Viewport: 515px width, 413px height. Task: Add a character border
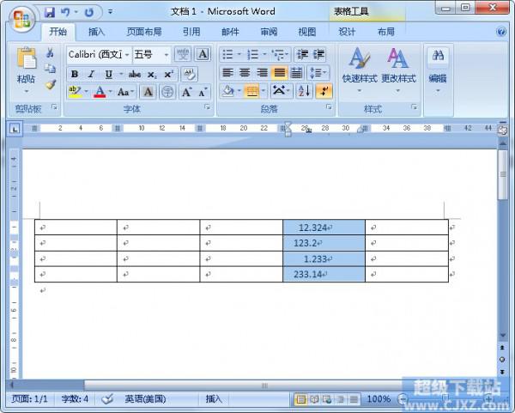(x=203, y=54)
